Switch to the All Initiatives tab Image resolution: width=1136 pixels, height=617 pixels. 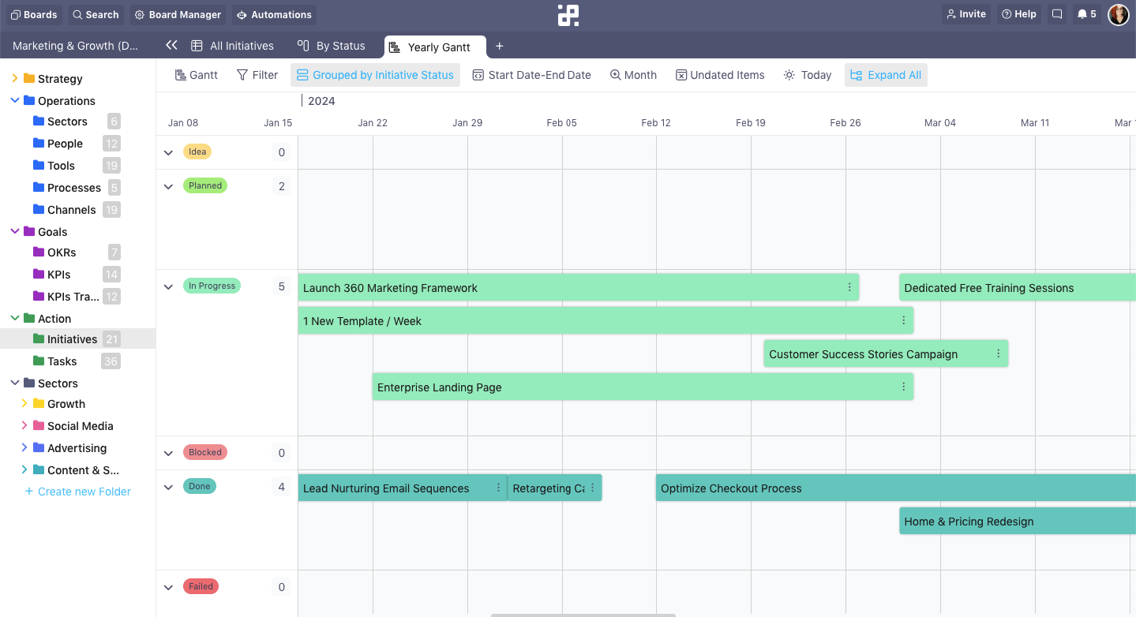coord(233,47)
